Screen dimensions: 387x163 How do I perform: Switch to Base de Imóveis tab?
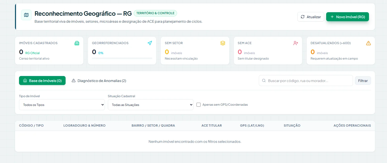42,81
